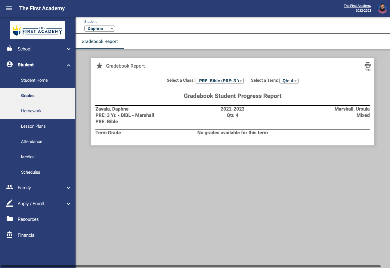Open the hamburger navigation menu
The height and width of the screenshot is (268, 390).
(x=9, y=8)
